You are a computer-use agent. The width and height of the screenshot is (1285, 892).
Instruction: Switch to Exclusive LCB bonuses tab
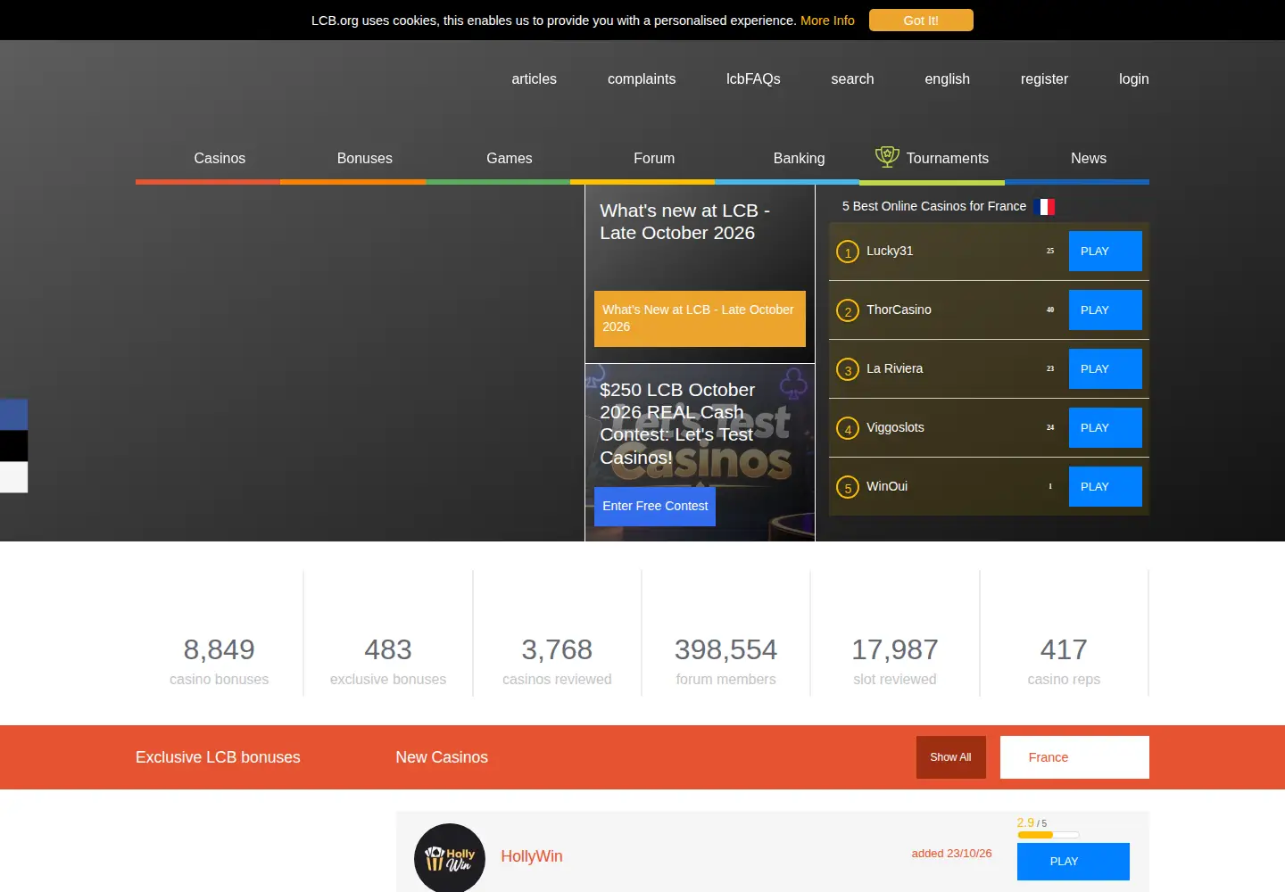(218, 757)
